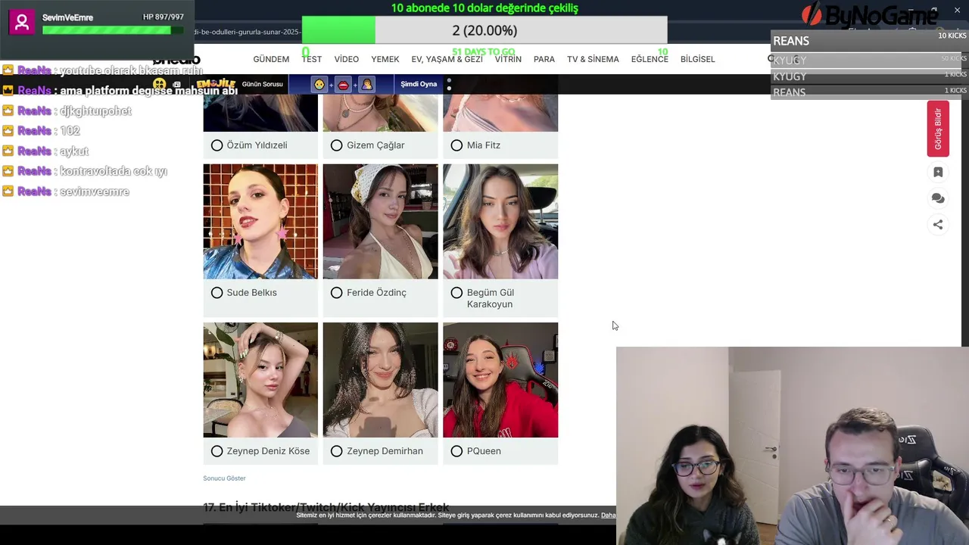
Task: Select the Feride Özdinç radio button
Action: tap(337, 293)
